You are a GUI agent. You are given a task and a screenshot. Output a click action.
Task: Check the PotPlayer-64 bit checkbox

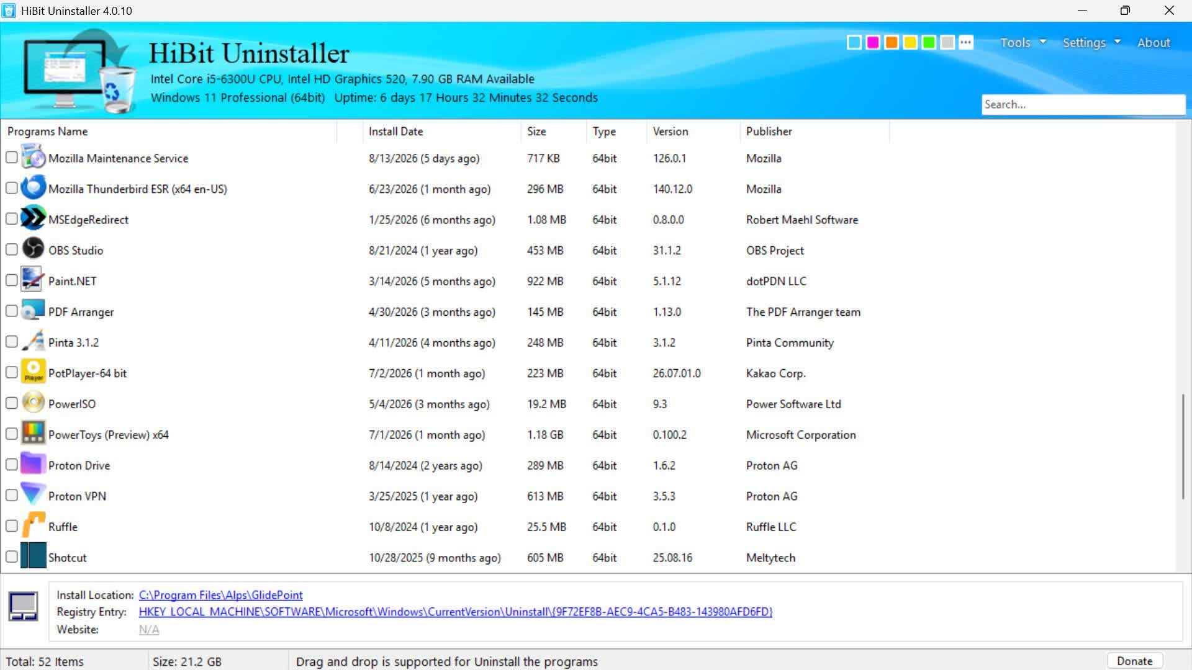coord(12,372)
